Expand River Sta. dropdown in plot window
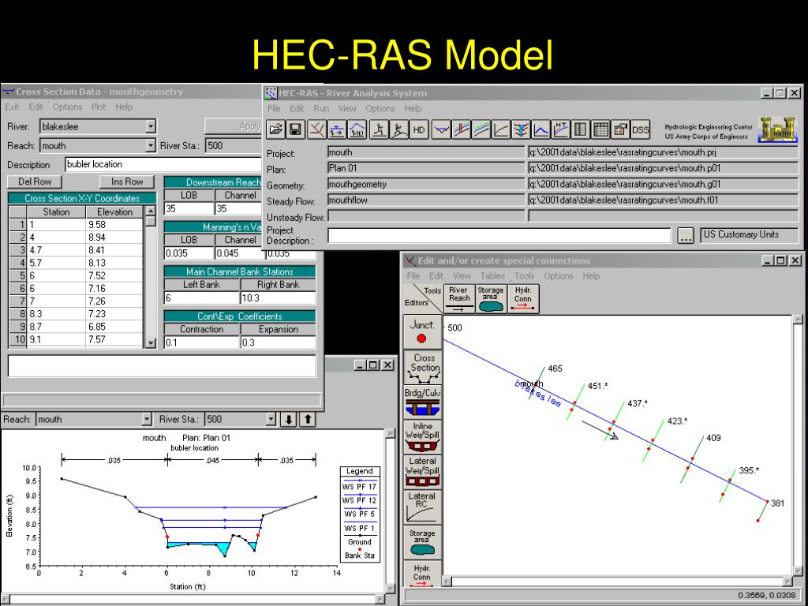Screen dimensions: 808x606 coord(271,420)
